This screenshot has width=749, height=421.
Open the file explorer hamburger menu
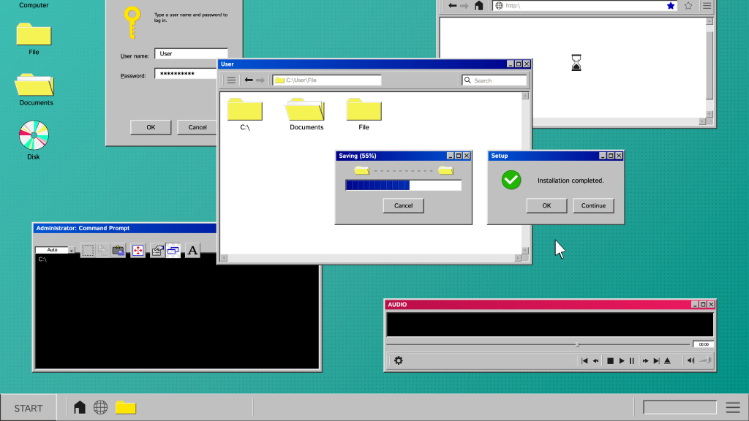(231, 80)
